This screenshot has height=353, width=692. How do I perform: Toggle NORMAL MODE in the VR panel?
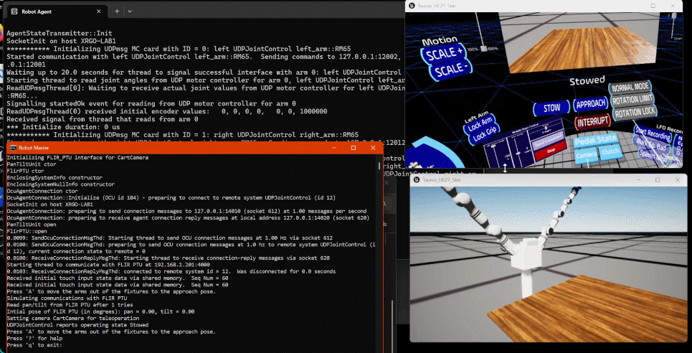(630, 87)
